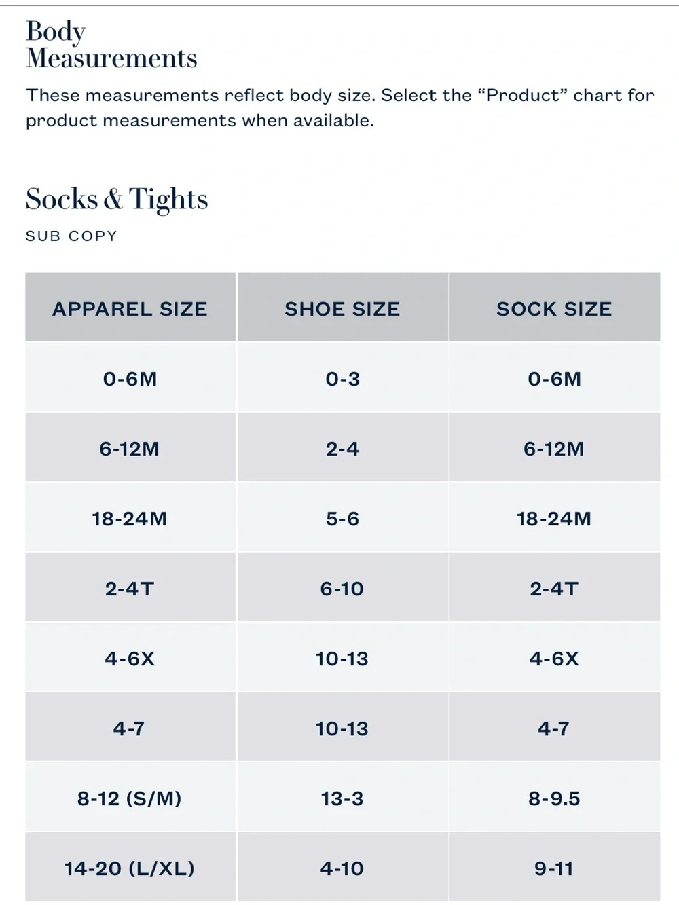Click the SHOE SIZE column header
Screen dimensions: 679x905
pyautogui.click(x=342, y=308)
